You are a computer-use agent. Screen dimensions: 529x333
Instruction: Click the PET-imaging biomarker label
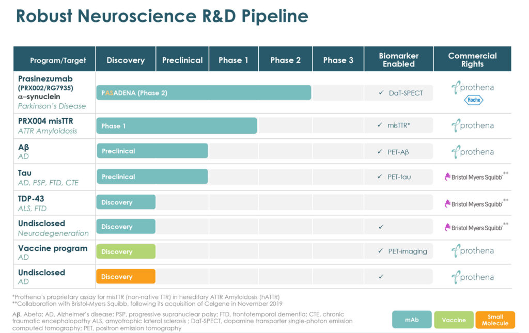(x=407, y=251)
